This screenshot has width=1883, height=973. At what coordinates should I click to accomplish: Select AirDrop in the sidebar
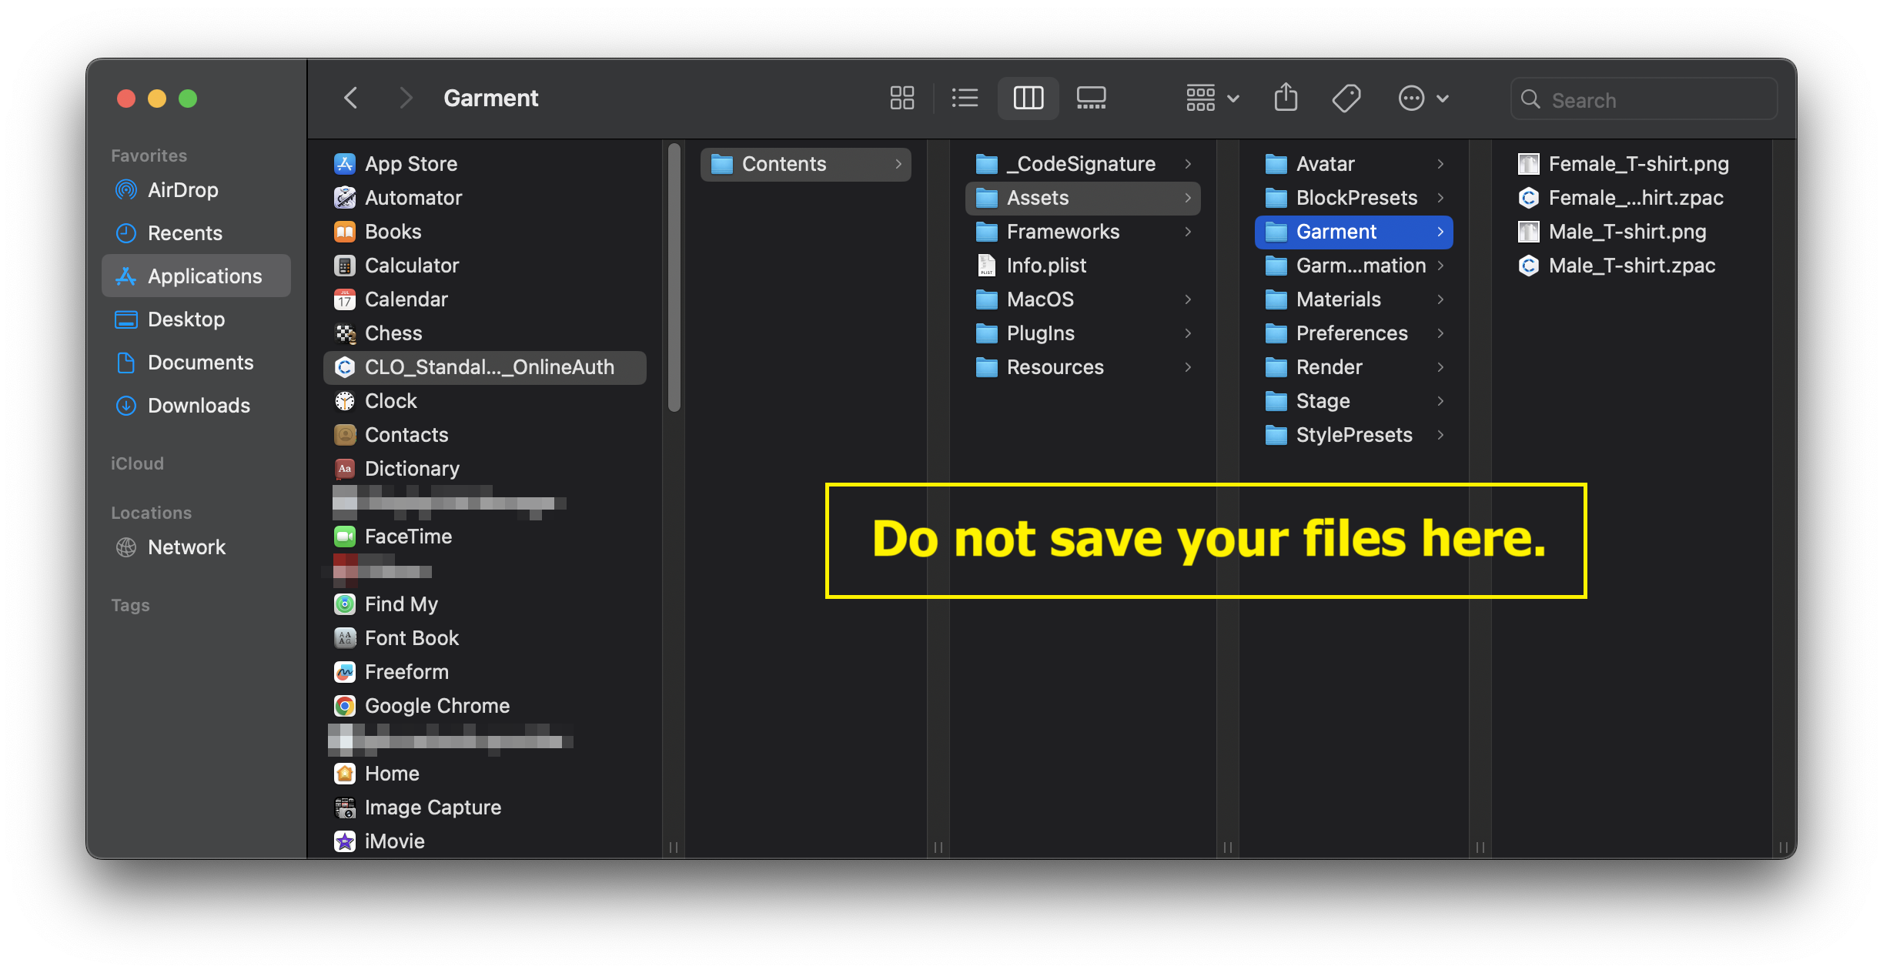click(196, 190)
